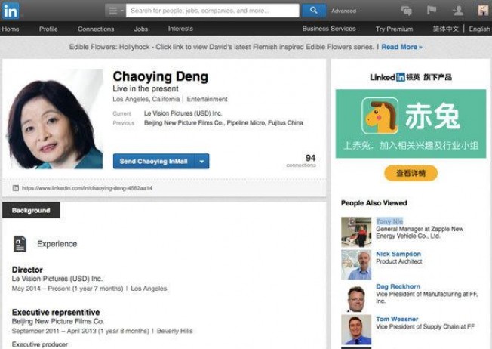This screenshot has width=492, height=349.
Task: Click the Entertainment industry text
Action: (207, 99)
